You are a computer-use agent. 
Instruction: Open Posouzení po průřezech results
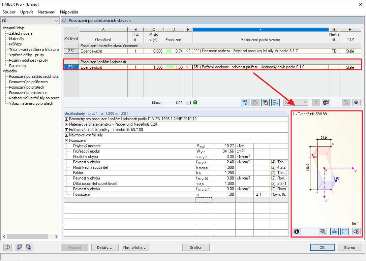(28, 82)
